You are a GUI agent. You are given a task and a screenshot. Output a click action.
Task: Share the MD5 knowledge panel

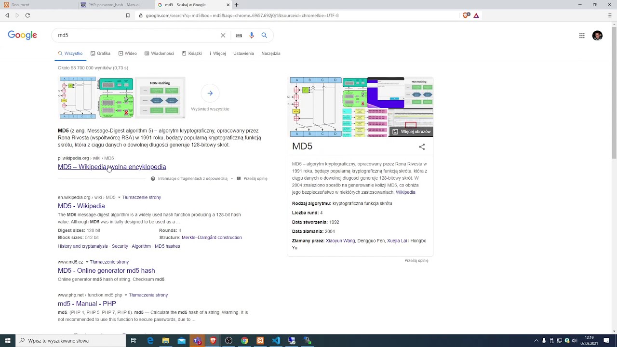tap(422, 147)
